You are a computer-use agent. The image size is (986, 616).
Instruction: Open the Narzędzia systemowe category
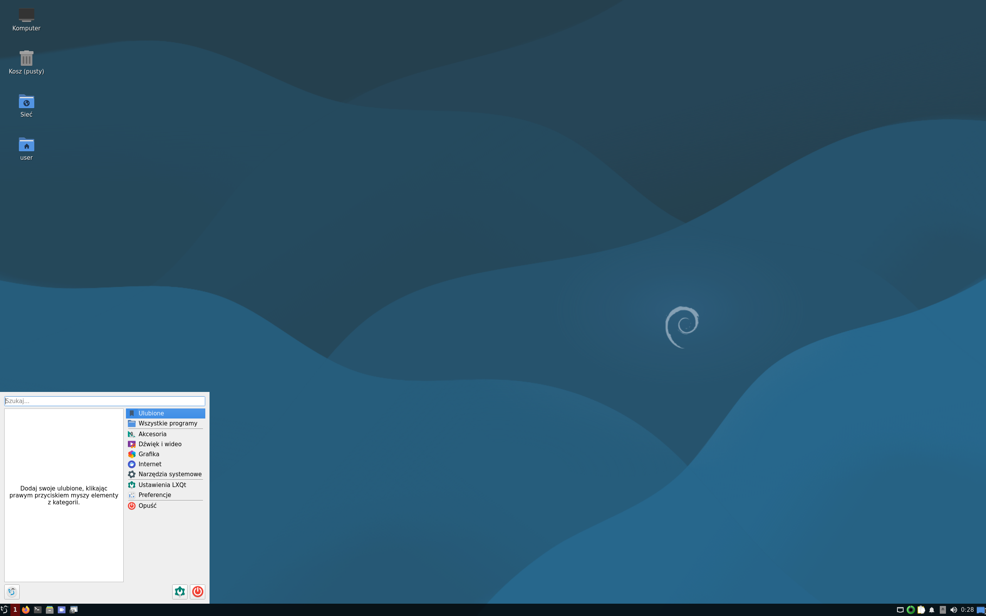tap(165, 474)
